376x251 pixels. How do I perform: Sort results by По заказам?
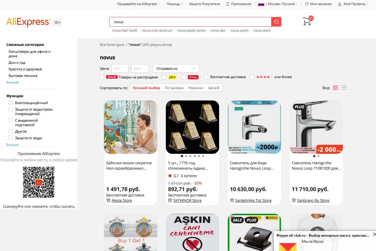click(x=174, y=88)
